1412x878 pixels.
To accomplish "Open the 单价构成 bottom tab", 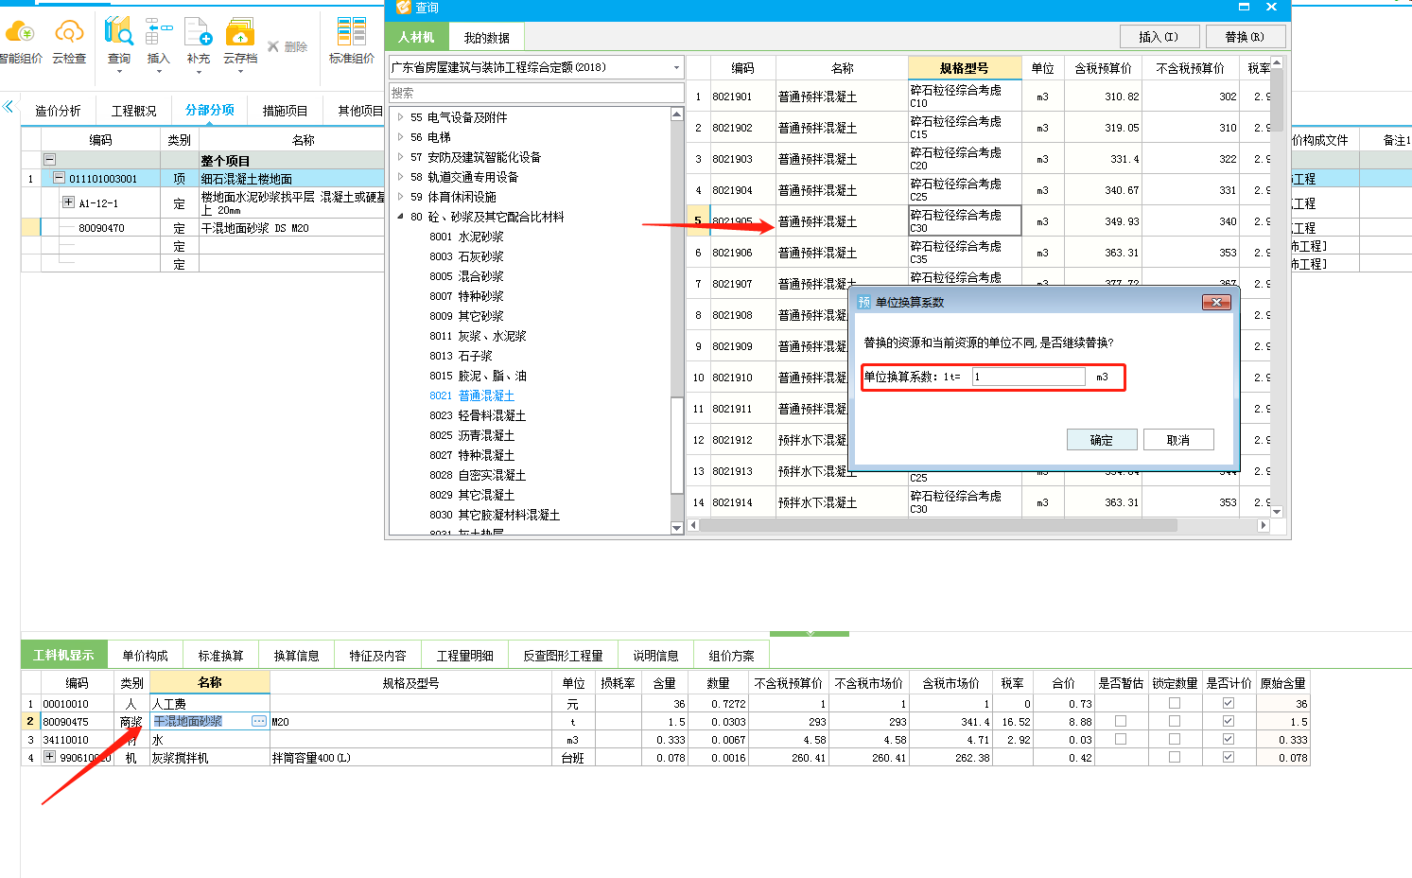I will (x=145, y=655).
